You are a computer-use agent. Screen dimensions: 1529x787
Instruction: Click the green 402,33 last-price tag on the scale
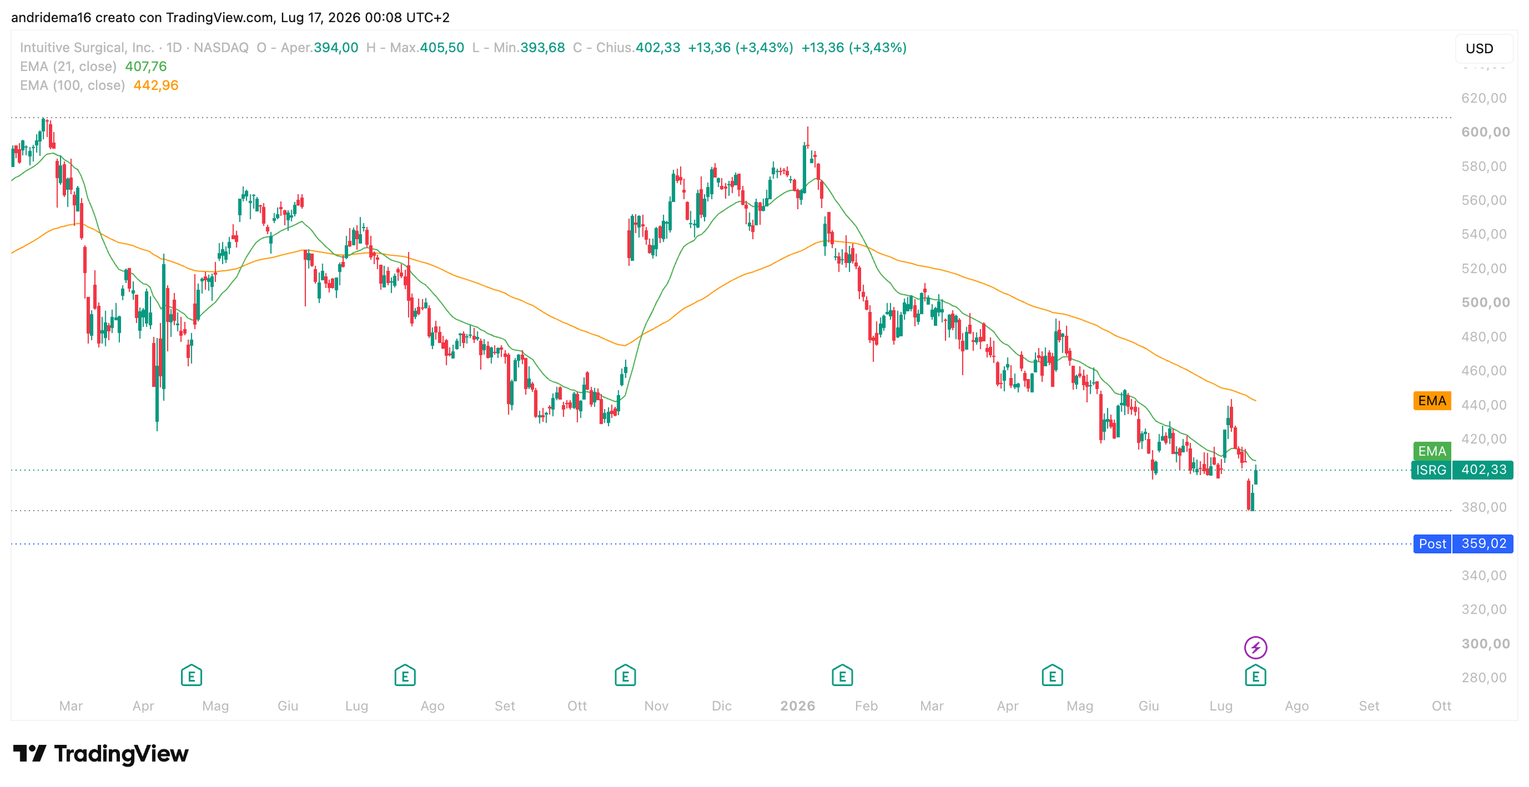coord(1483,470)
